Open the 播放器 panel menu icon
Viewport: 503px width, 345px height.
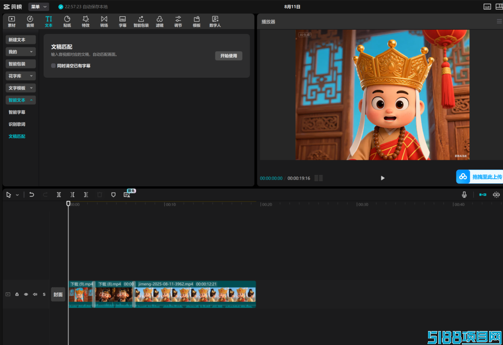(499, 21)
